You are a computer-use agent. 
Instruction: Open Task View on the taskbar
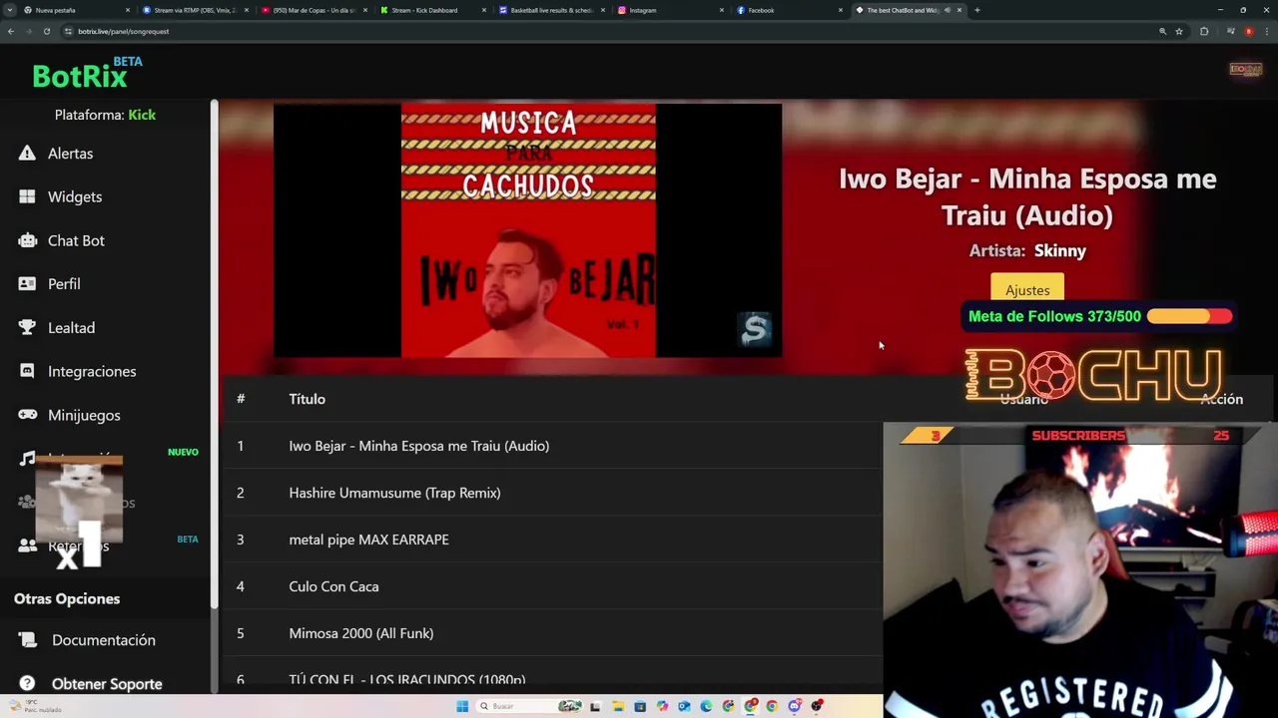point(595,706)
